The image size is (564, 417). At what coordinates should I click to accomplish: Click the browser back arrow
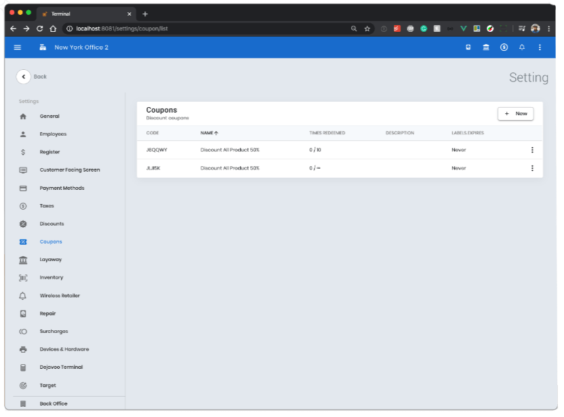[x=14, y=28]
